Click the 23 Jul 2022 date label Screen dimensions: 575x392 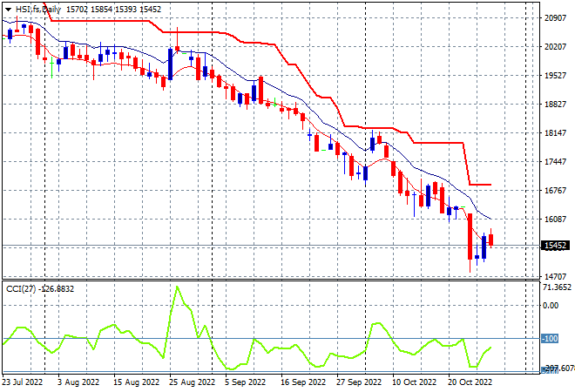pos(23,382)
